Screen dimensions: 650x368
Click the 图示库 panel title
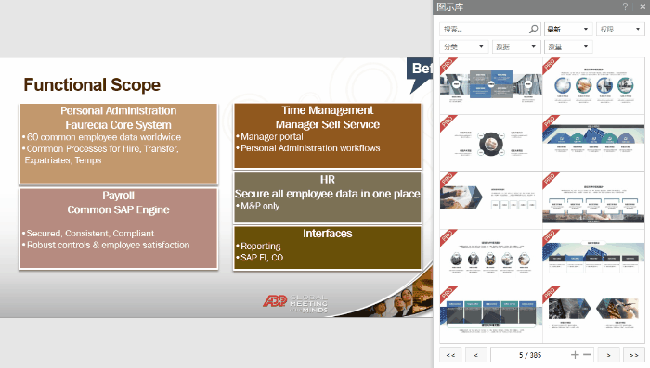click(x=450, y=7)
